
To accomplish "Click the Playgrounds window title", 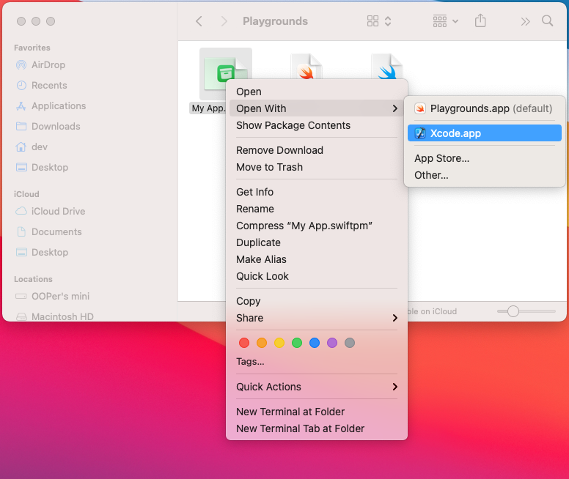I will coord(275,21).
